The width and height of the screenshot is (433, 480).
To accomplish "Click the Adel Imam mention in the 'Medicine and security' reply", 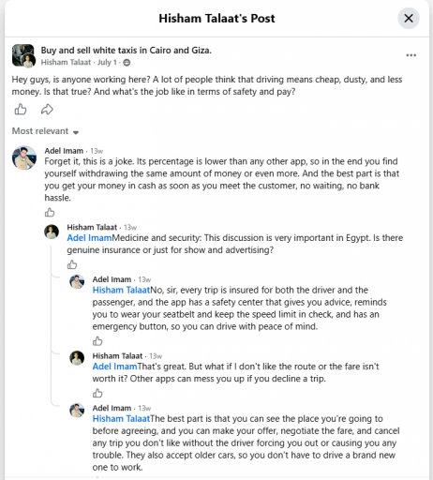I will 89,238.
